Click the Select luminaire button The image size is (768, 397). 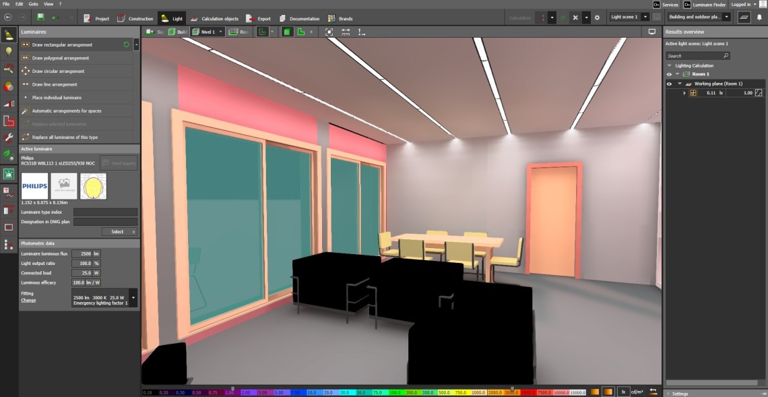pyautogui.click(x=119, y=231)
